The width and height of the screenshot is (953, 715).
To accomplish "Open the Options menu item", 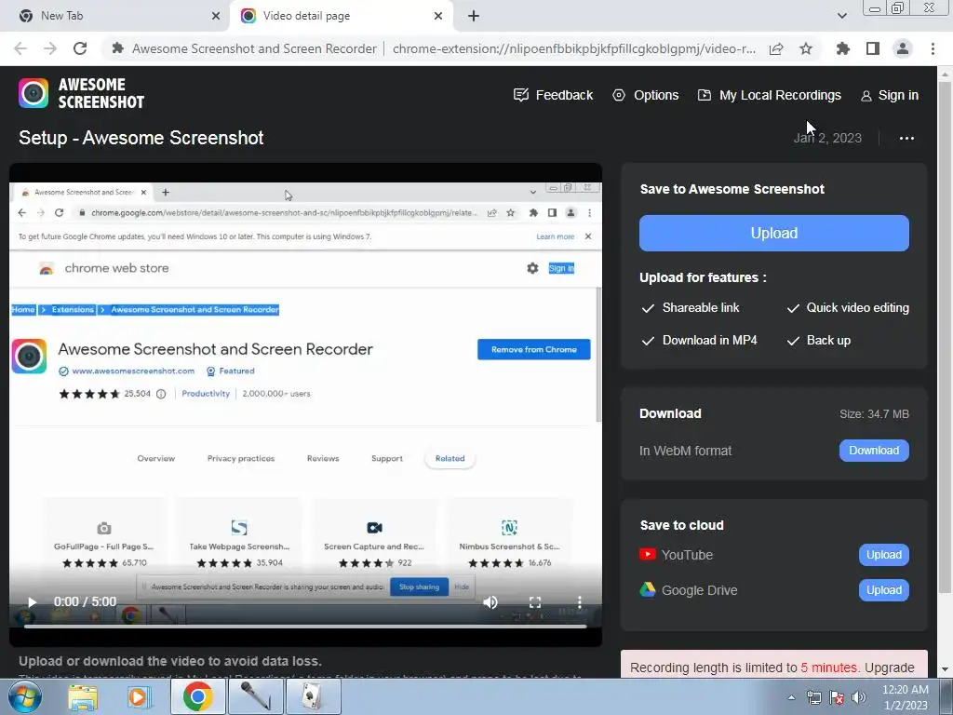I will [x=646, y=95].
